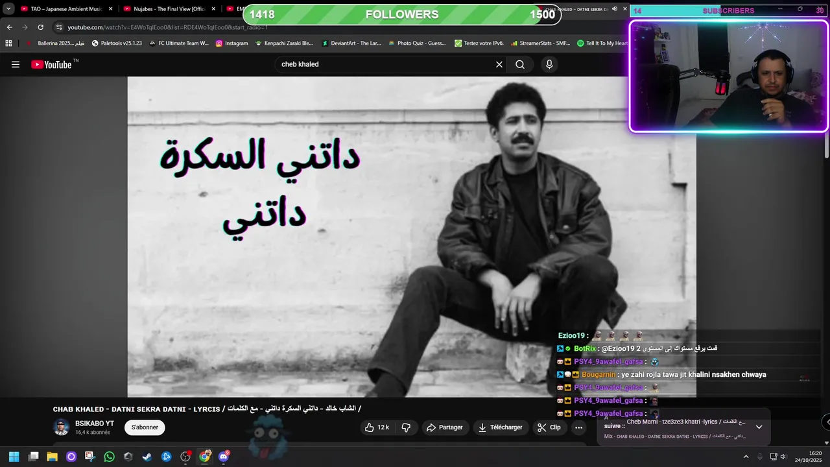Open the more actions three-dot menu
The image size is (830, 467).
point(578,427)
